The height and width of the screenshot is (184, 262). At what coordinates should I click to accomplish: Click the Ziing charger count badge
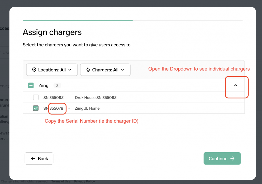coord(57,86)
